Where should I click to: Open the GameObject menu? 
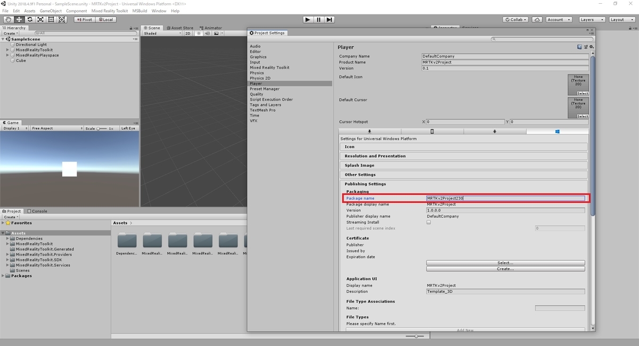(x=51, y=11)
